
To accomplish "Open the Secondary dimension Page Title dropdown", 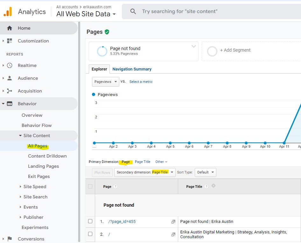I will click(145, 173).
